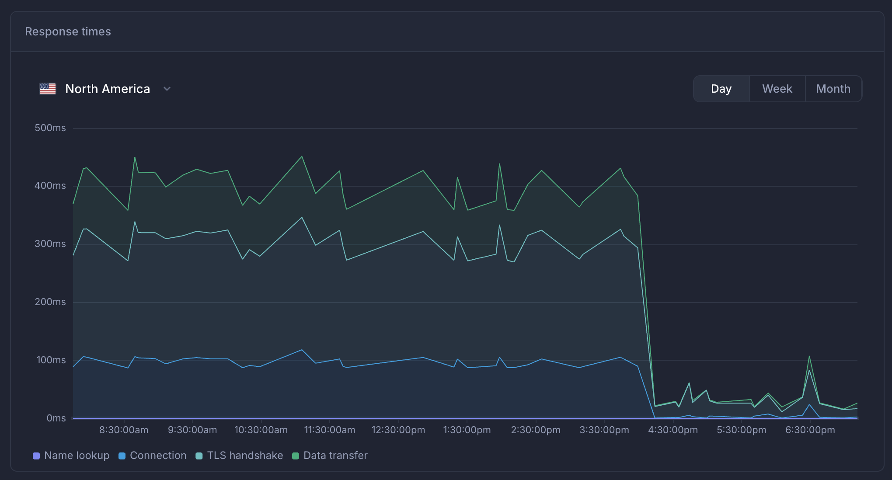Click the US flag icon
This screenshot has width=892, height=480.
coord(48,89)
